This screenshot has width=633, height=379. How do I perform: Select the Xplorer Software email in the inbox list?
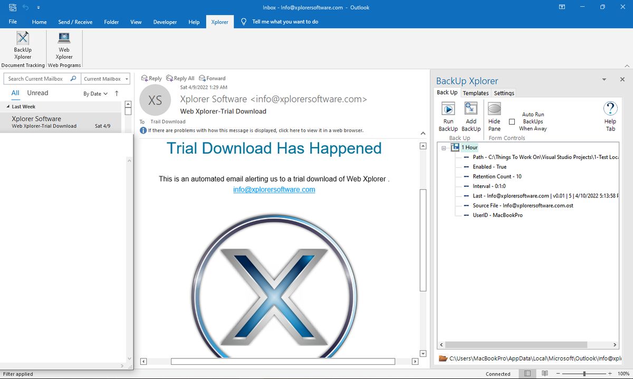click(58, 122)
